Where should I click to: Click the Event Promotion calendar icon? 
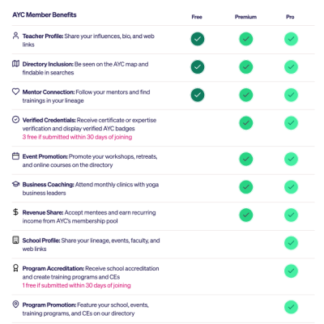(x=15, y=156)
